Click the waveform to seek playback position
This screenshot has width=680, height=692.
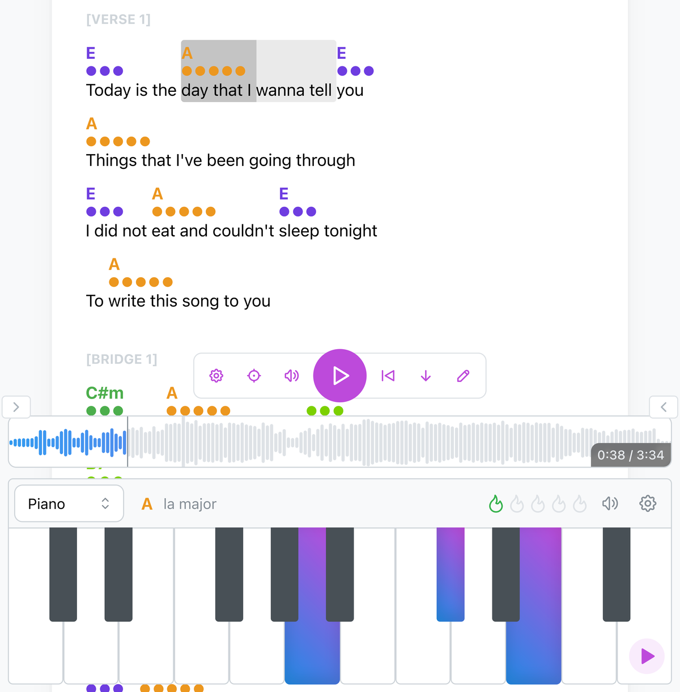coord(340,442)
